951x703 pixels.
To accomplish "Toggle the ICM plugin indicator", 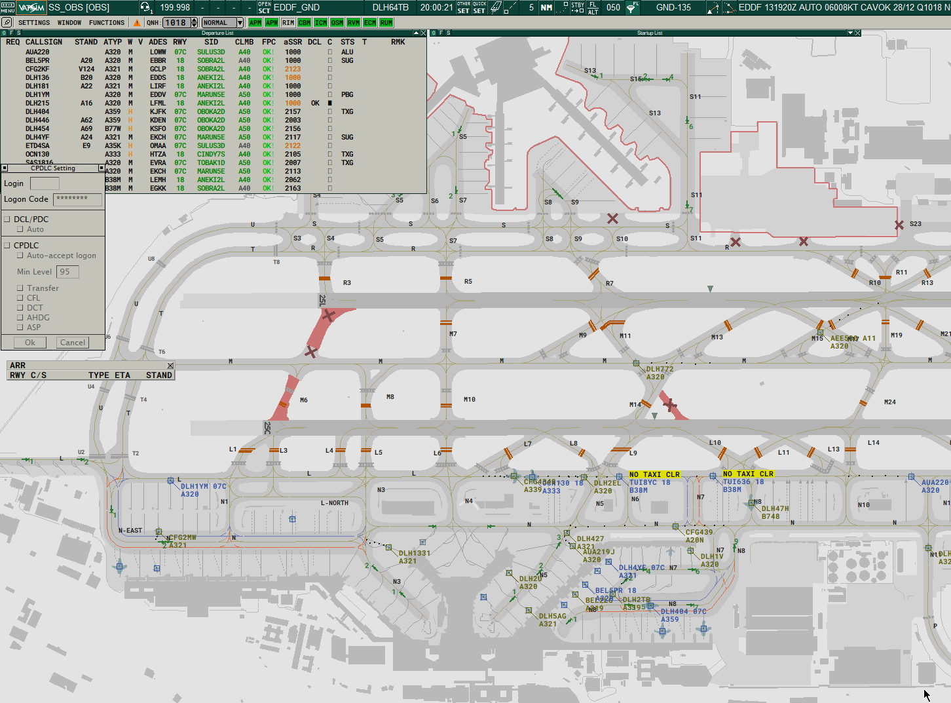I will [x=321, y=22].
